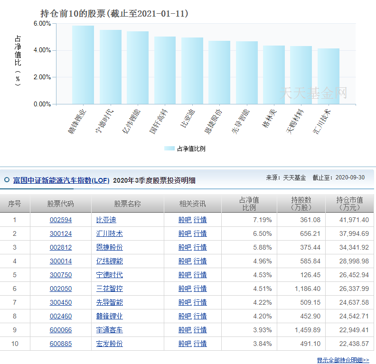Click the 持股数(万股) column header

[301, 204]
